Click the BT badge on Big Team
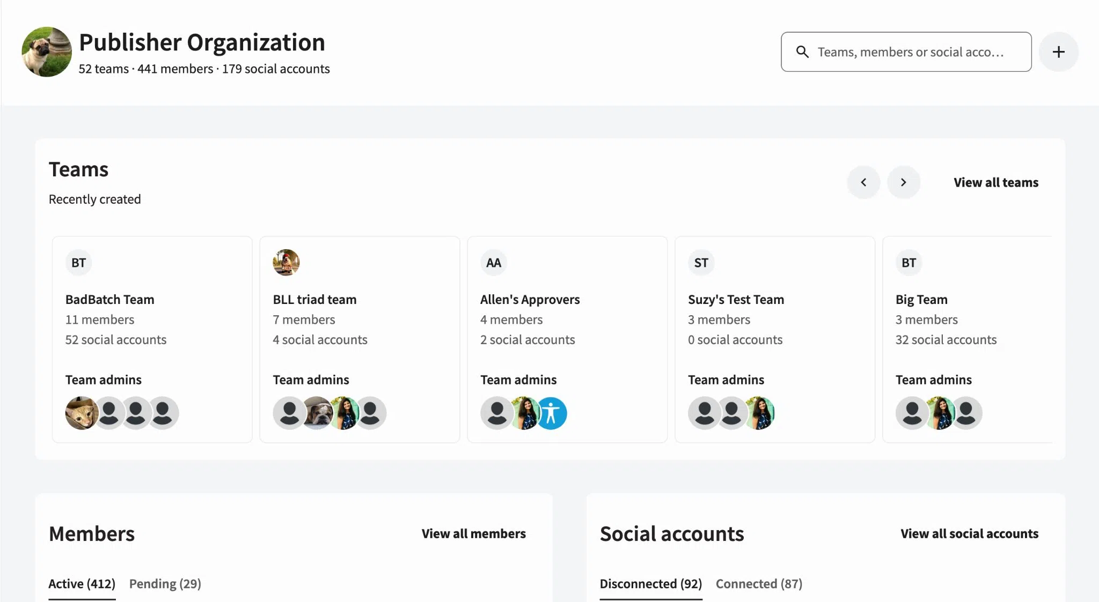Screen dimensions: 1099x602 [x=908, y=263]
